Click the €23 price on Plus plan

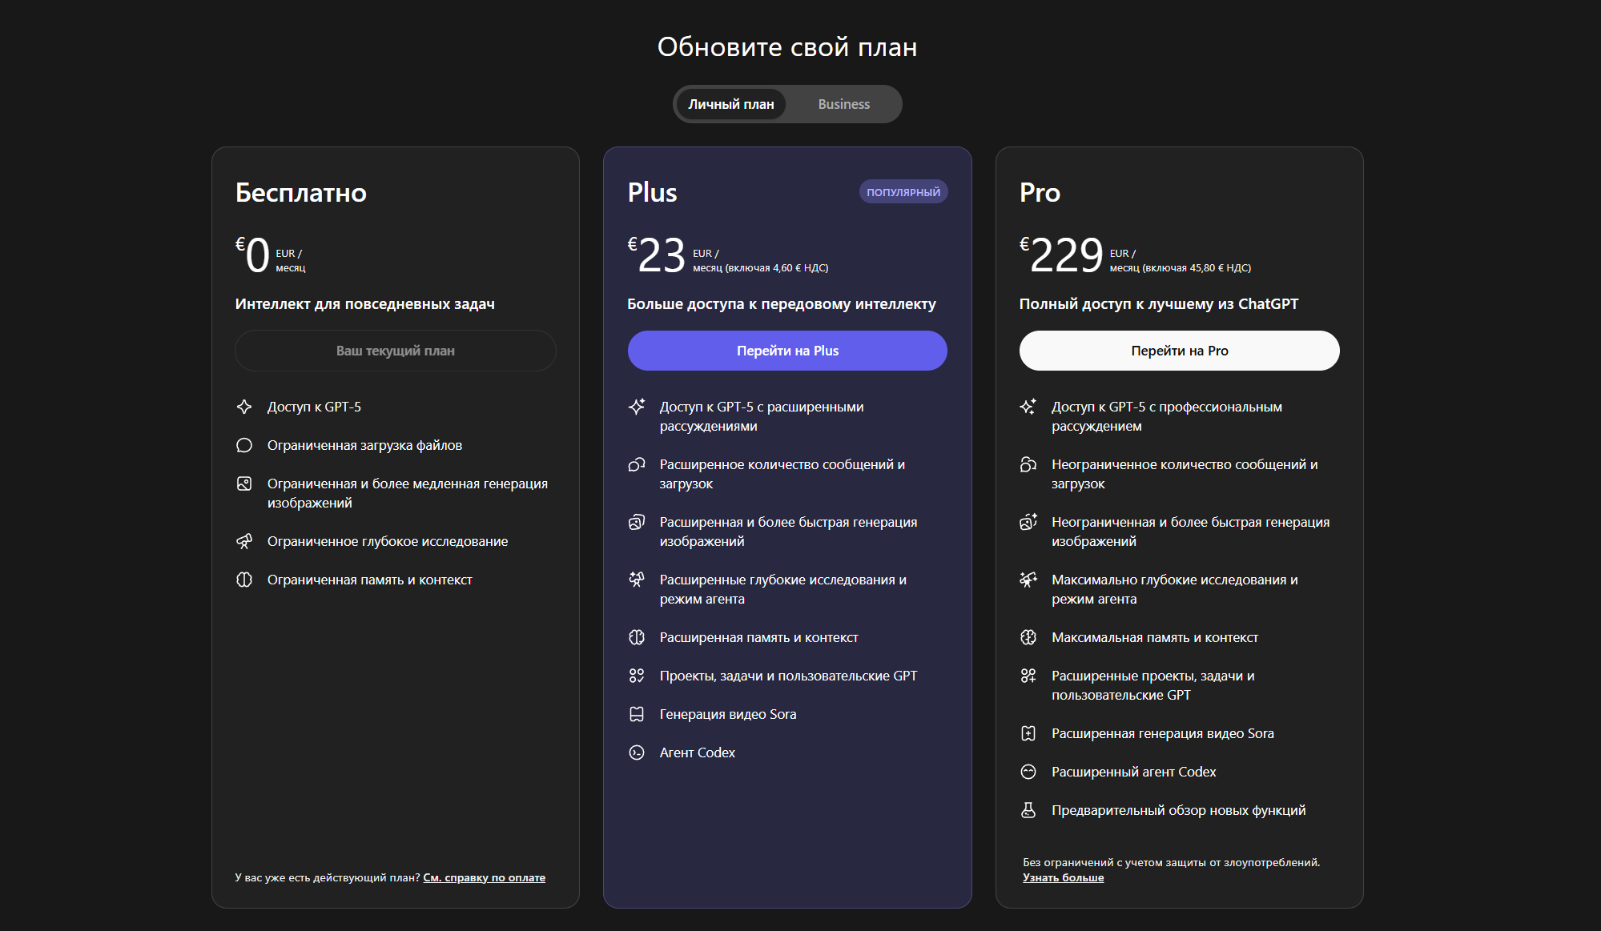[657, 255]
